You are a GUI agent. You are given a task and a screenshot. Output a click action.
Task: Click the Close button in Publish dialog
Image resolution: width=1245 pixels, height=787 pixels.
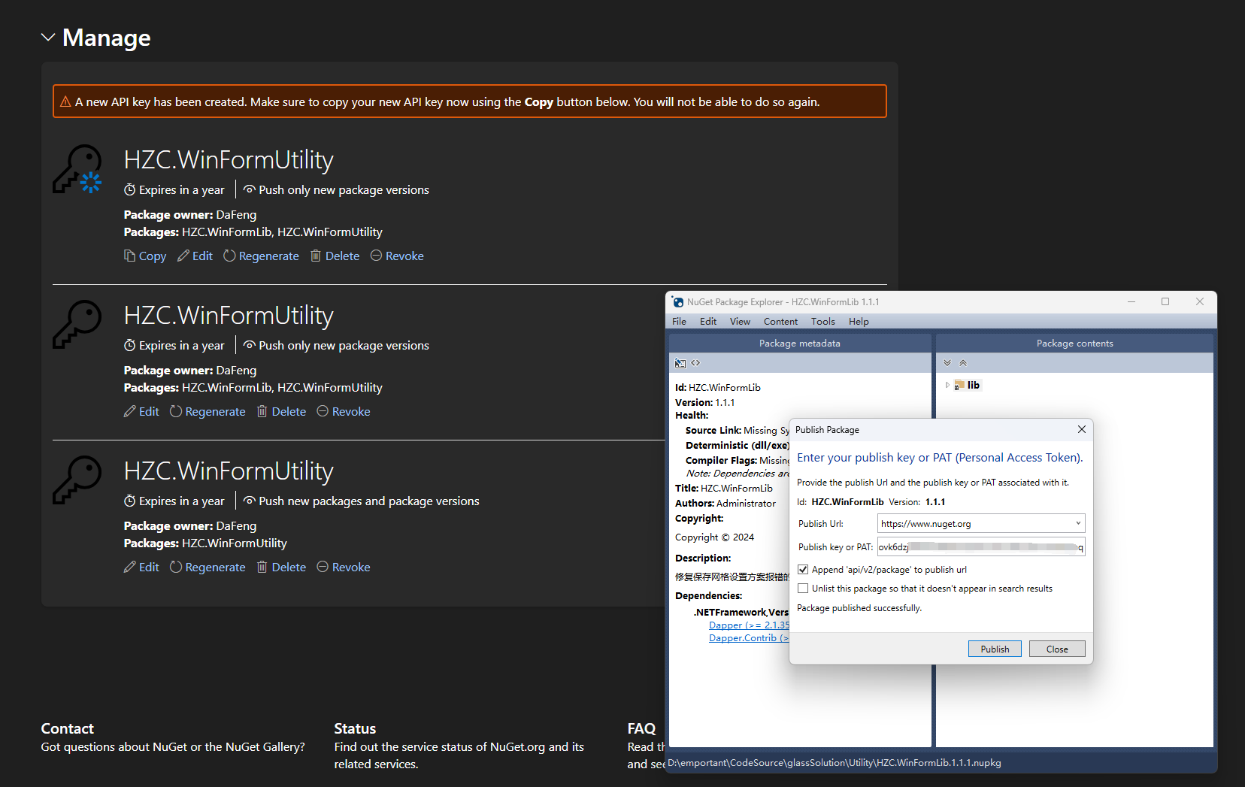click(1057, 649)
